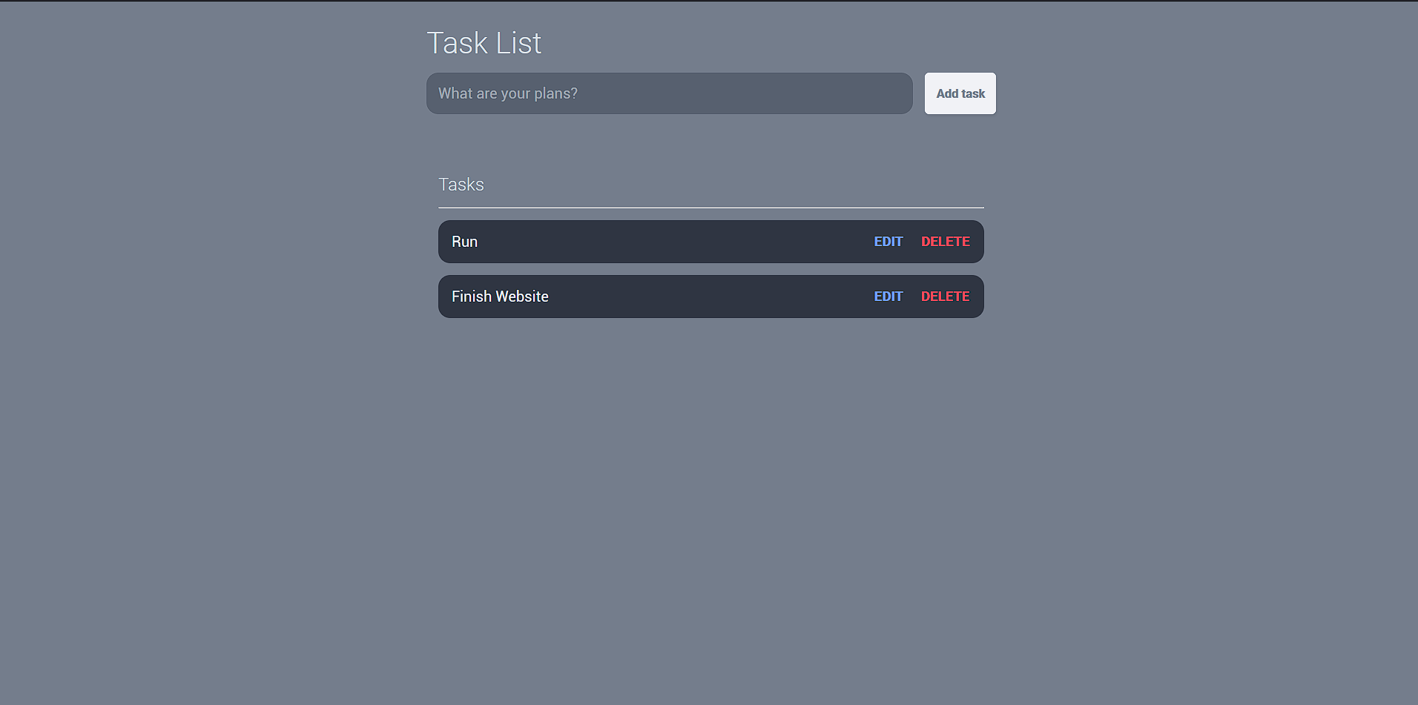Click the 'Website' word in second task card

point(522,297)
